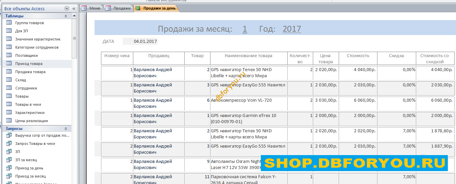Click form icon on Меню tab

84,8
